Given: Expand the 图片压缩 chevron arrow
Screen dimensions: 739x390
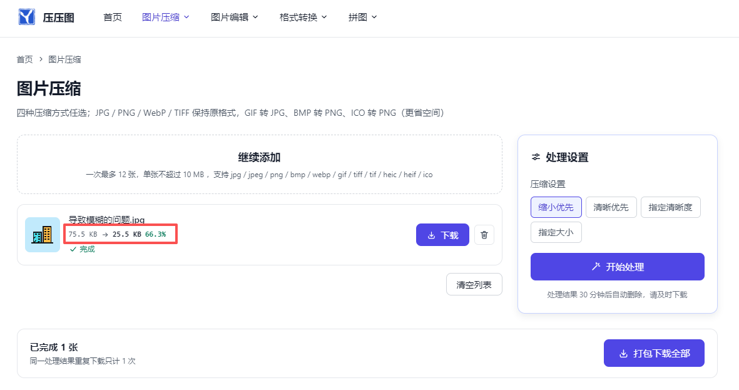Looking at the screenshot, I should pos(186,17).
